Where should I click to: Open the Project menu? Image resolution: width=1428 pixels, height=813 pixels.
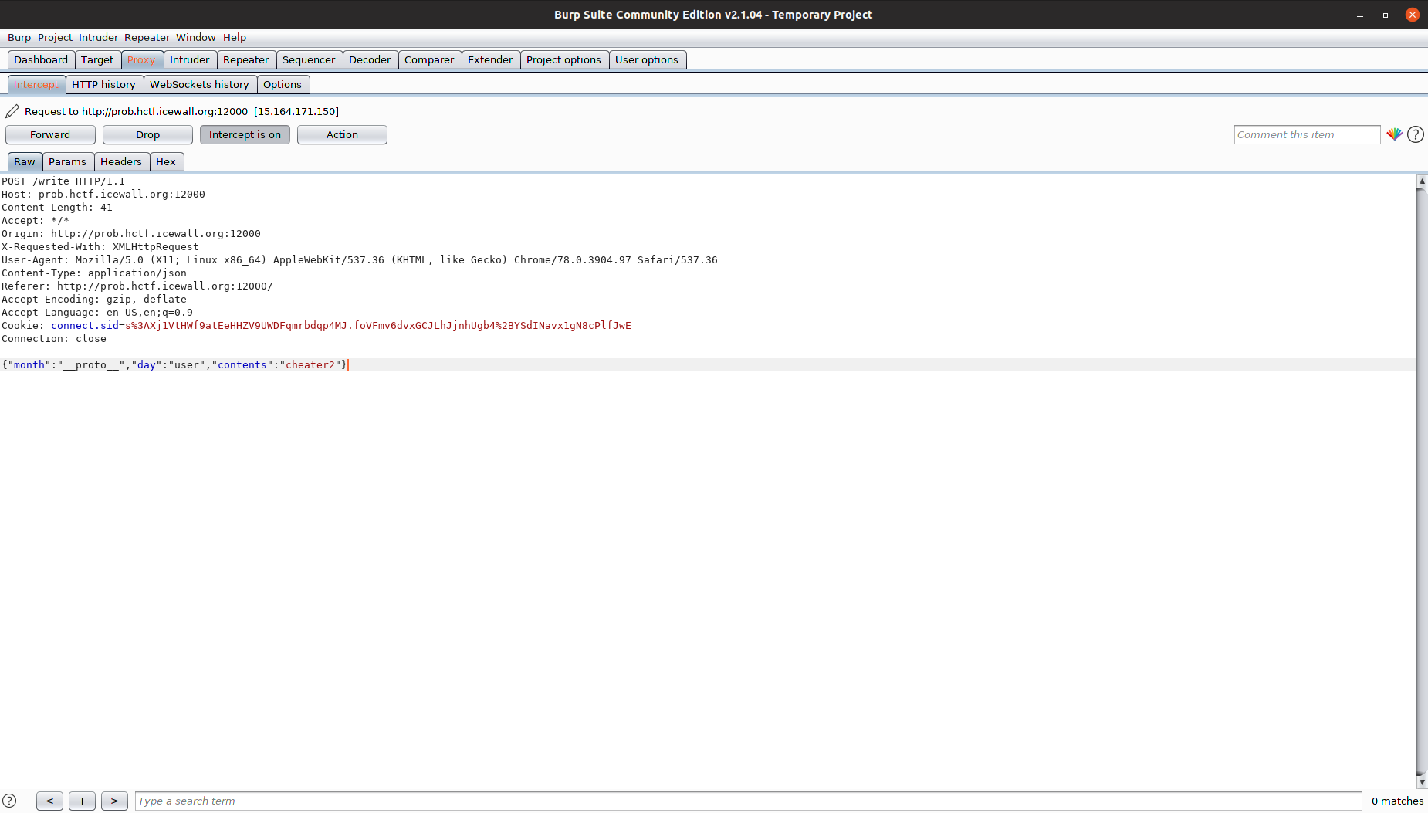coord(55,37)
